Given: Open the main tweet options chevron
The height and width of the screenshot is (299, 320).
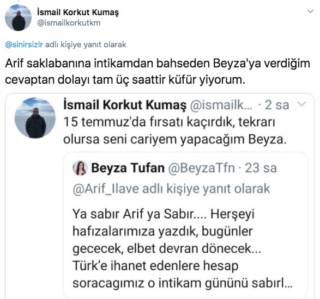Looking at the screenshot, I should pos(310,11).
